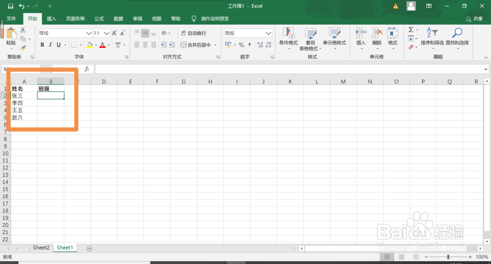
Task: Switch to the 页面布局 tab
Action: (x=75, y=19)
